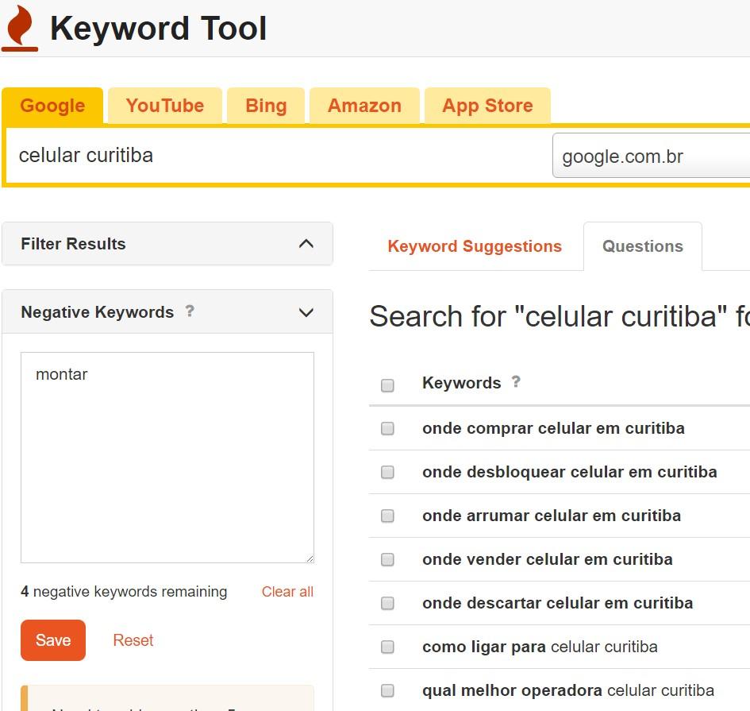Collapse the Filter Results panel chevron
Image resolution: width=750 pixels, height=711 pixels.
(x=306, y=244)
